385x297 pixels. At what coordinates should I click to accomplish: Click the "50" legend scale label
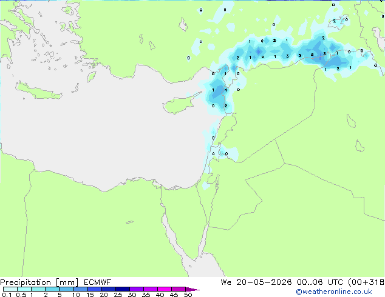[x=188, y=295]
